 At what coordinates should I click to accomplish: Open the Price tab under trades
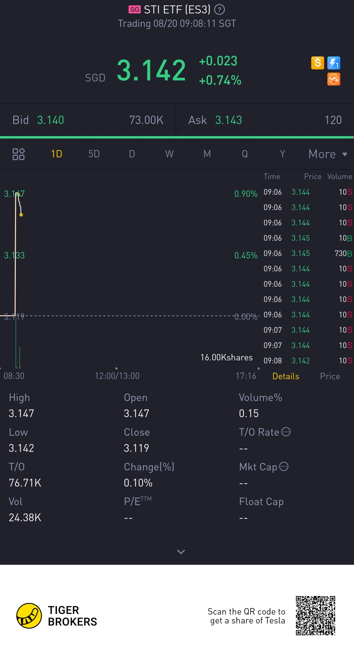[330, 376]
